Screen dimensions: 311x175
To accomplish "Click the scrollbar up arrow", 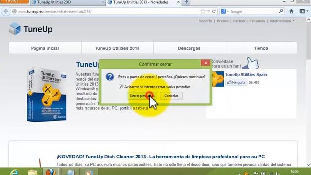I will pos(308,19).
